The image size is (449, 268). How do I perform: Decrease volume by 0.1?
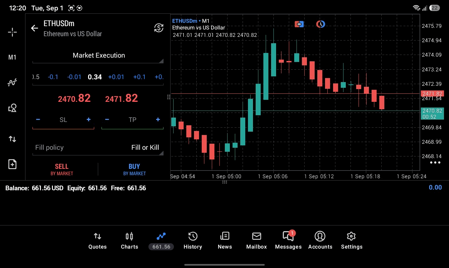(x=53, y=77)
